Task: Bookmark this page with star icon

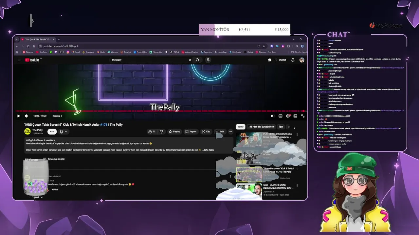Action: (x=264, y=46)
